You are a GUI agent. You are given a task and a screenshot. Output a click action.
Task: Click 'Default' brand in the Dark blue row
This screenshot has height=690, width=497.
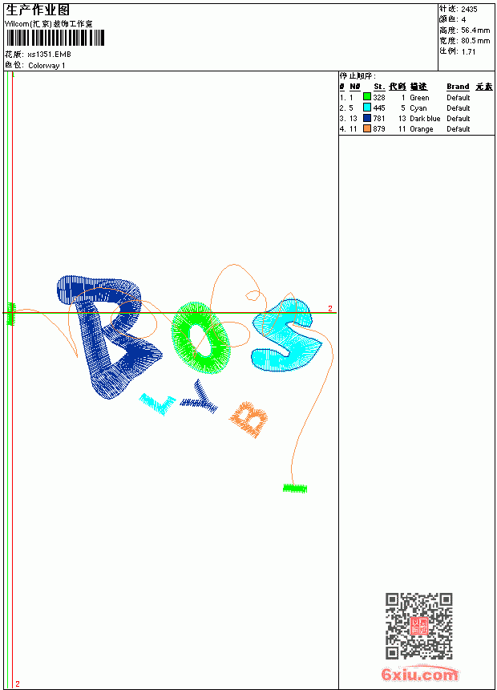click(459, 119)
